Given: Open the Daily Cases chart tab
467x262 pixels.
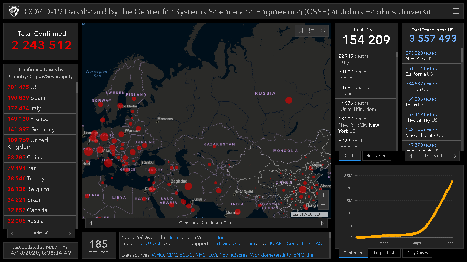Looking at the screenshot, I should pyautogui.click(x=417, y=253).
